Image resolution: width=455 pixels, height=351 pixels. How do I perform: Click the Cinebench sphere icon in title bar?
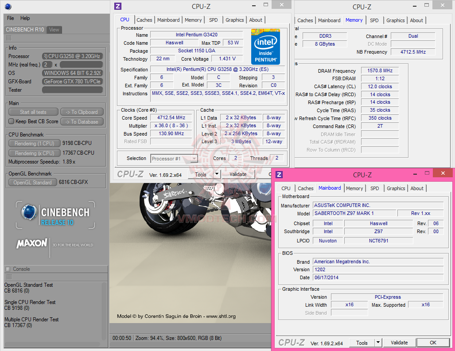[8, 6]
